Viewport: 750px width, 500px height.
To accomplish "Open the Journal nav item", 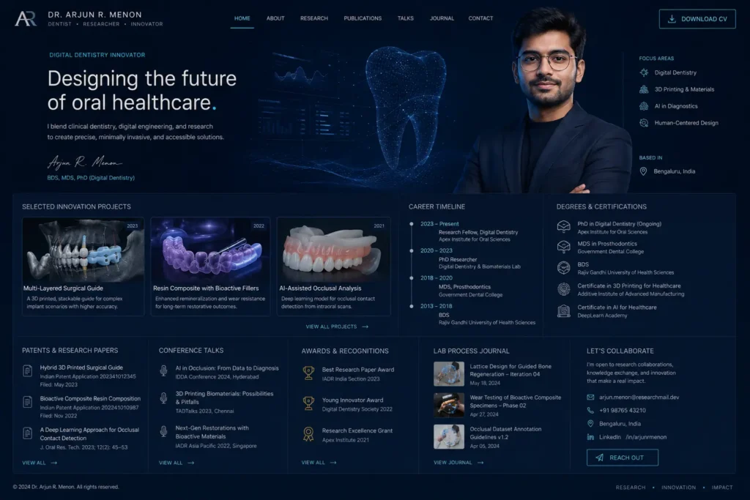I will pos(442,18).
